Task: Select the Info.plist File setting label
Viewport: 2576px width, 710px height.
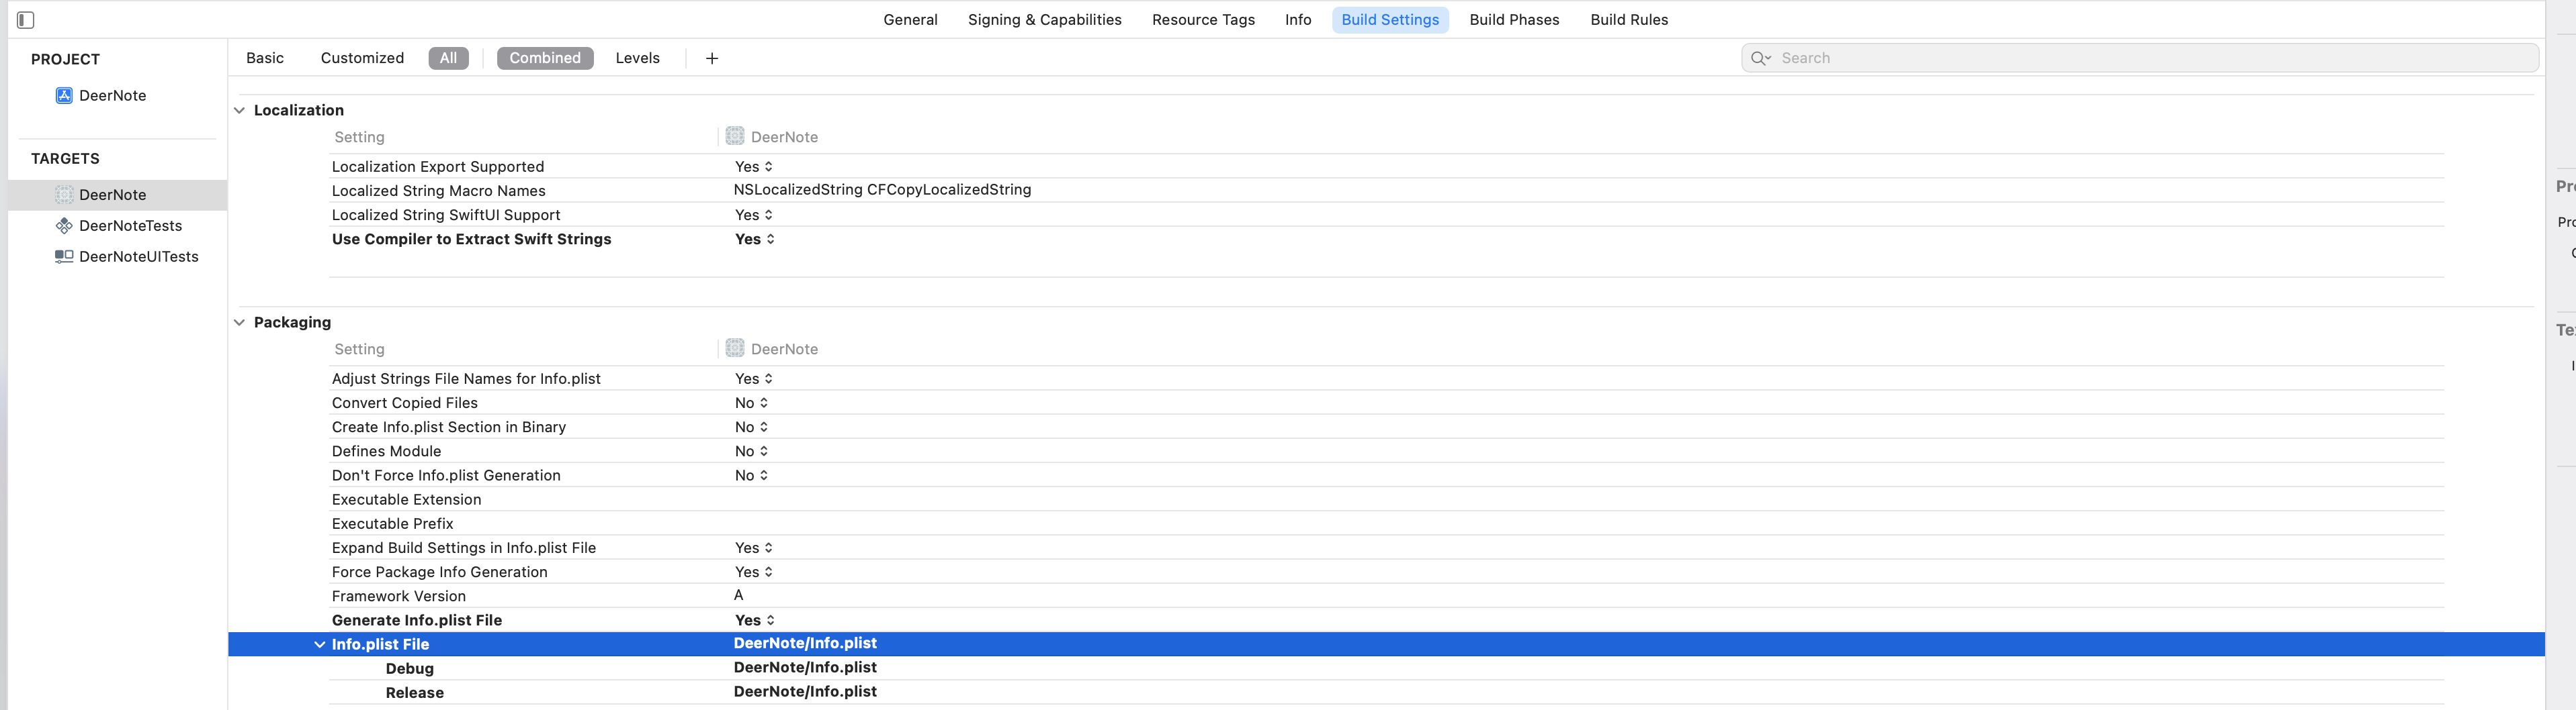Action: 380,645
